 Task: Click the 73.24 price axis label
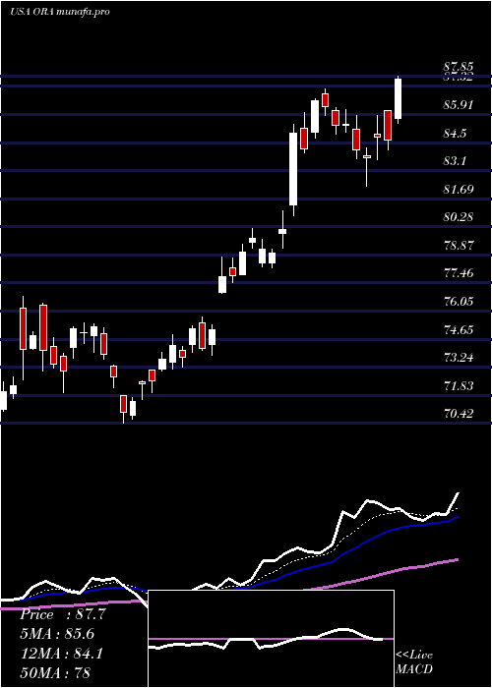tap(459, 358)
